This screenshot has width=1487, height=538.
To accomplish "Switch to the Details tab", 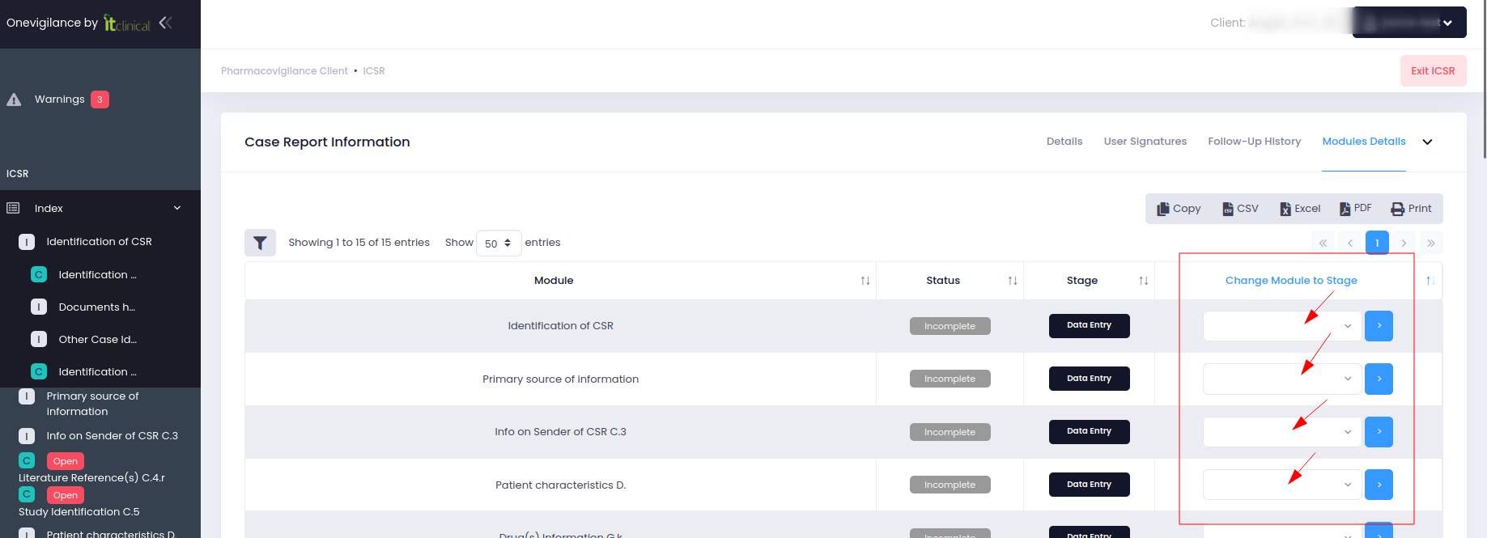I will (x=1064, y=142).
